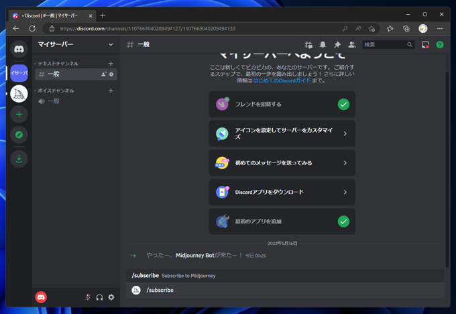
Task: Click the Midjourney Bot name in welcome message
Action: tap(195, 256)
